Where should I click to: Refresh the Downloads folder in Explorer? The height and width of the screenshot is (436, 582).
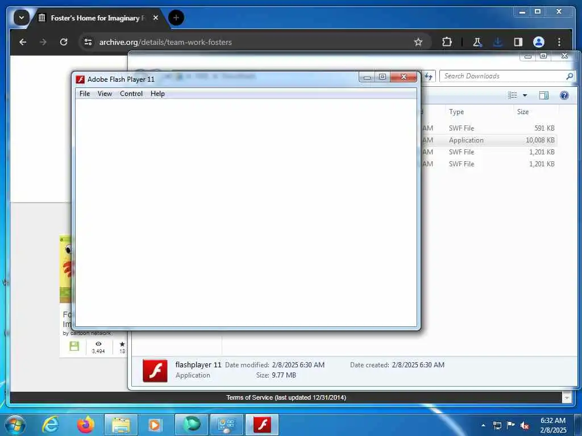click(x=429, y=77)
